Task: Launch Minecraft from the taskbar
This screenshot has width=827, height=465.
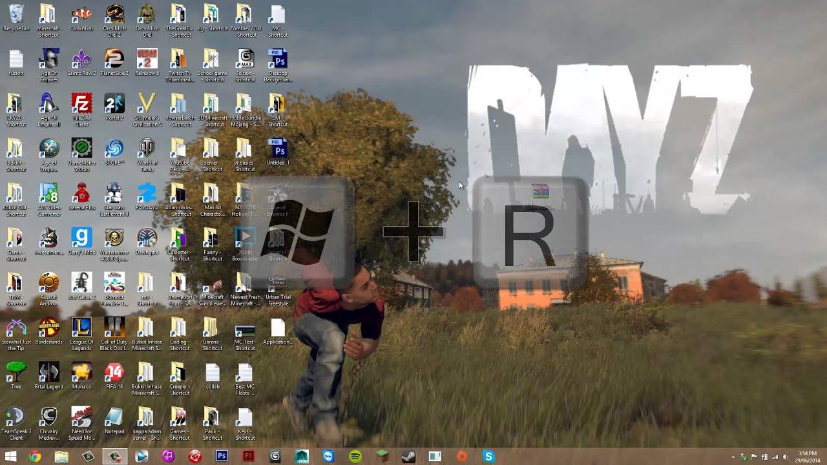Action: (381, 457)
